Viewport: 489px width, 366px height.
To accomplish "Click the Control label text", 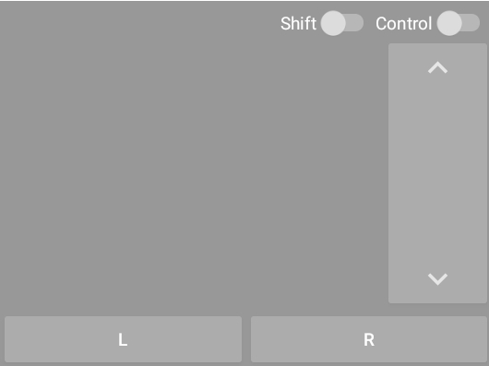I will [403, 23].
